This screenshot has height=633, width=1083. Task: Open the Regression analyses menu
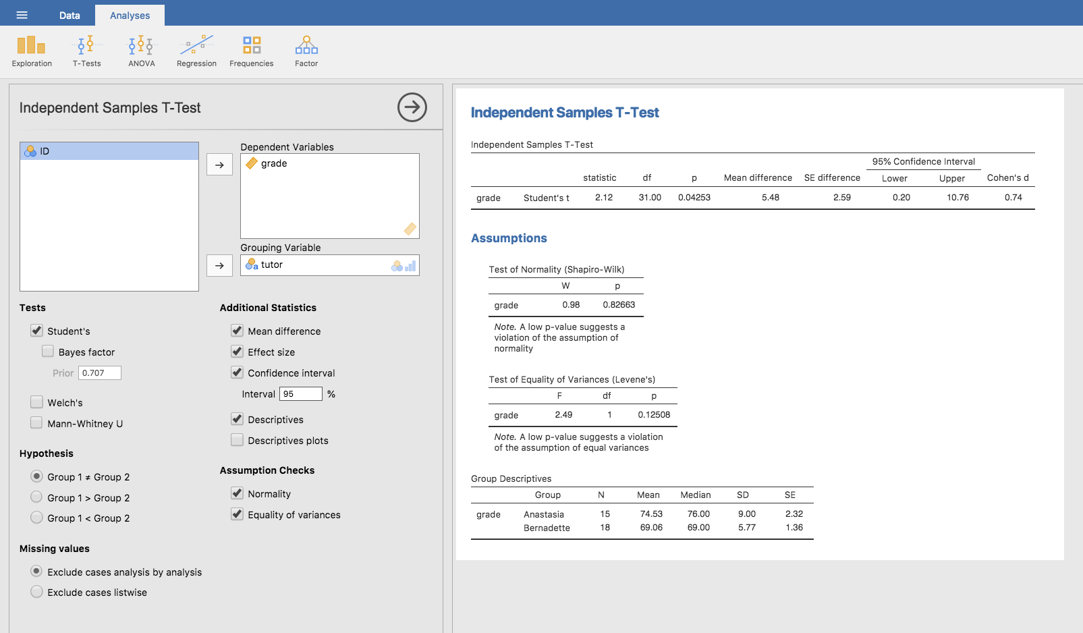coord(196,52)
